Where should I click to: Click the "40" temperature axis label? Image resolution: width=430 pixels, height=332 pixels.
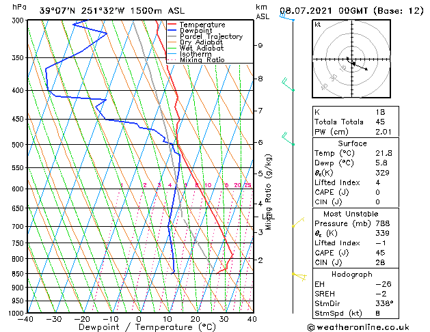coord(252,319)
